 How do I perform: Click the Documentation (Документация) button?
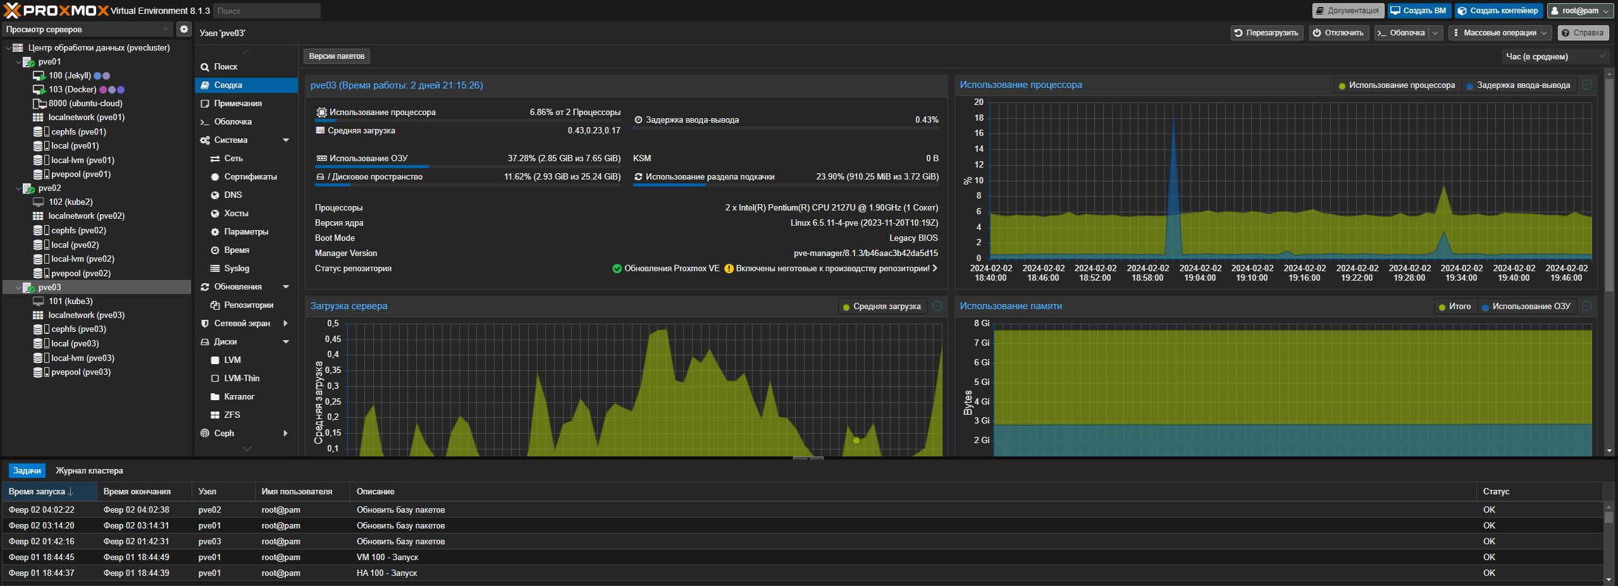tap(1347, 11)
